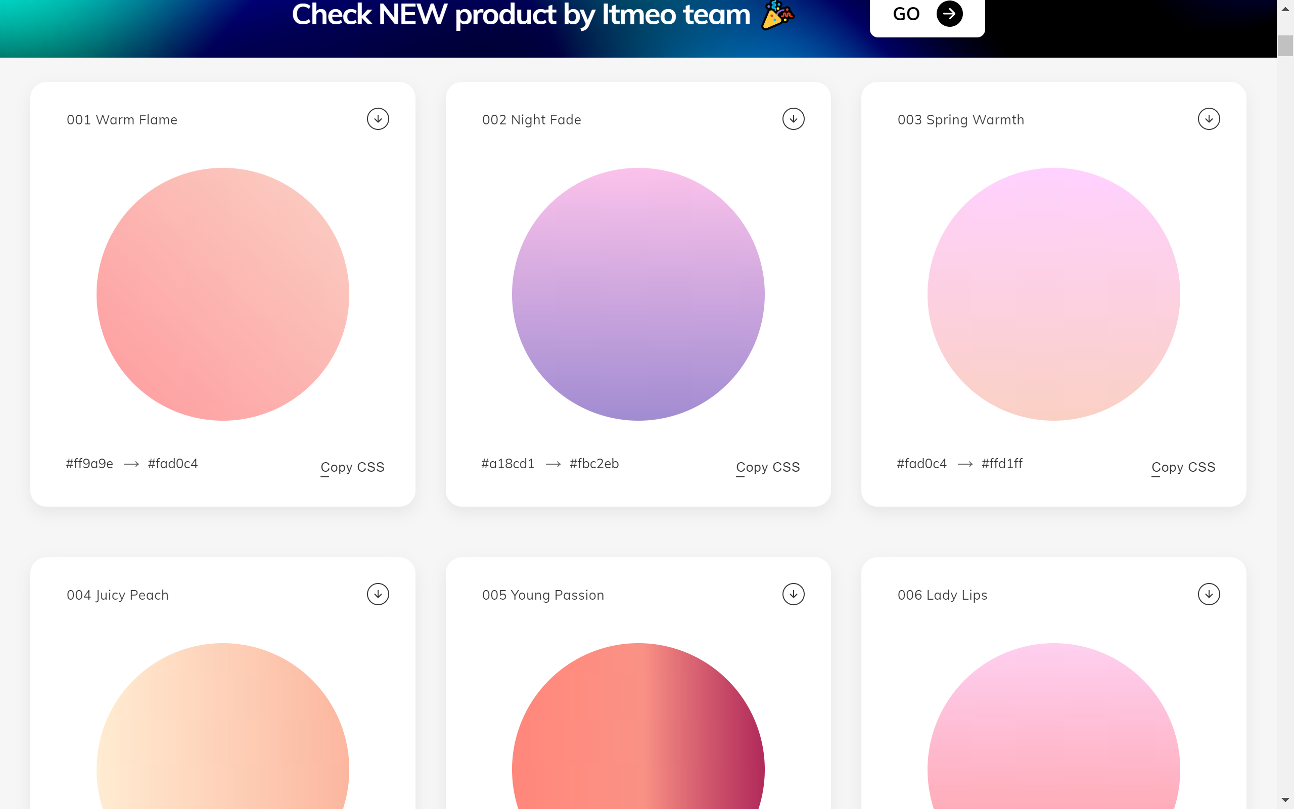The height and width of the screenshot is (809, 1294).
Task: Click the #ff9a9e hex code
Action: (x=89, y=463)
